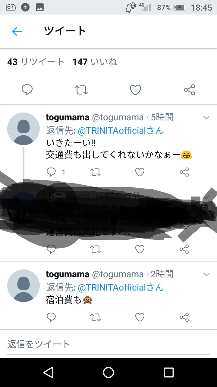Like togumama's 宿泊費も tweet
Viewport: 217px width, 387px height.
point(140,317)
